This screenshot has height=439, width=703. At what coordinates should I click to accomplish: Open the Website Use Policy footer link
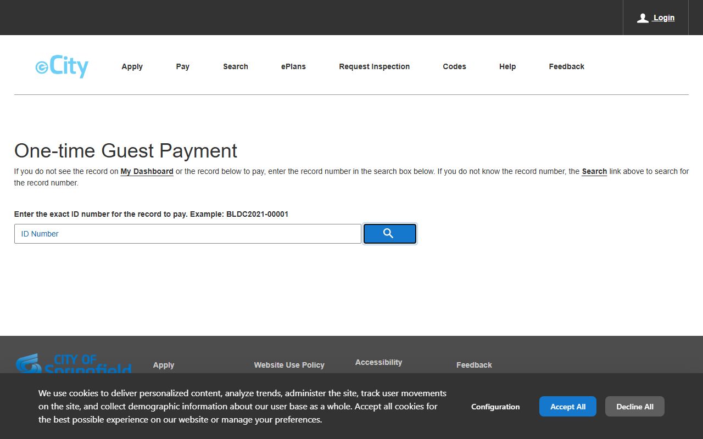point(289,365)
